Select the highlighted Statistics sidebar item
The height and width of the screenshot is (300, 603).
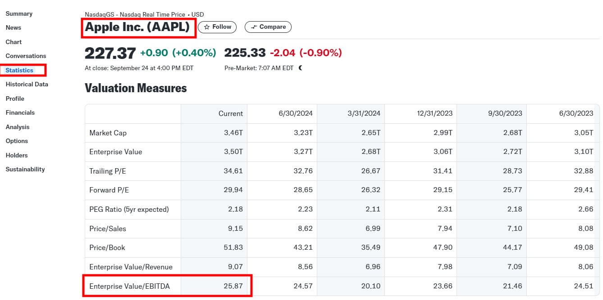(19, 70)
